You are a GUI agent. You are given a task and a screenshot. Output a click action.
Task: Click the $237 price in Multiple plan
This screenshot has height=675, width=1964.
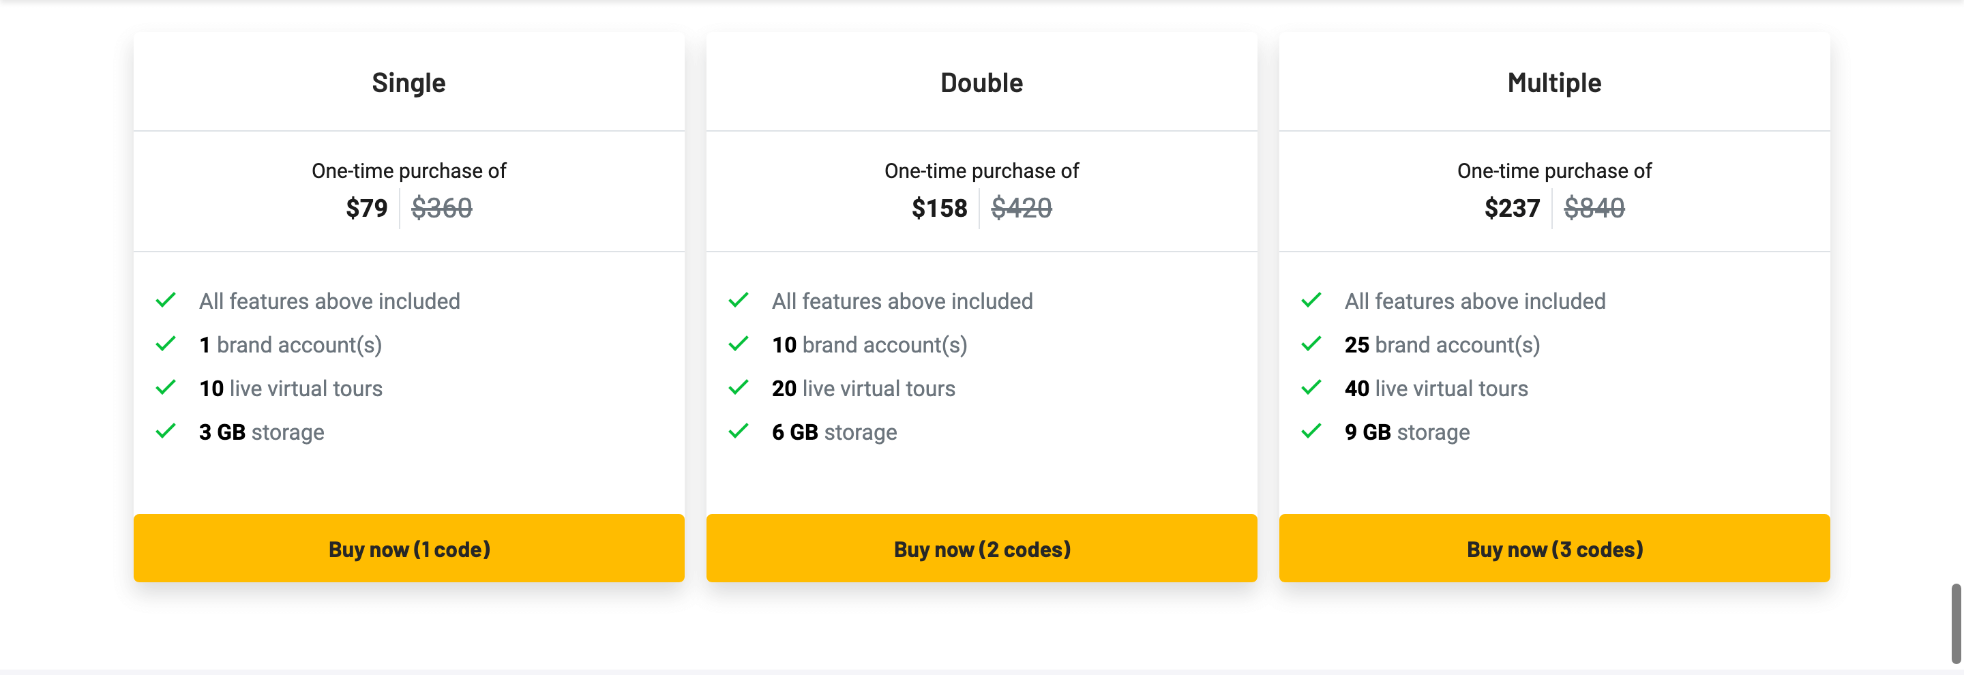(x=1512, y=208)
